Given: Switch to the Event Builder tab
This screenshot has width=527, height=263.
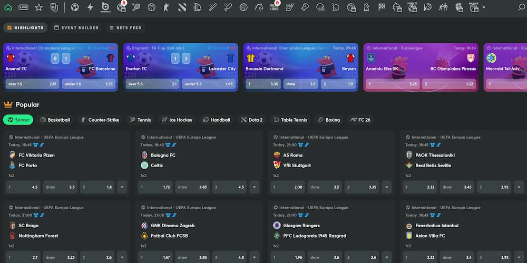Looking at the screenshot, I should tap(76, 28).
